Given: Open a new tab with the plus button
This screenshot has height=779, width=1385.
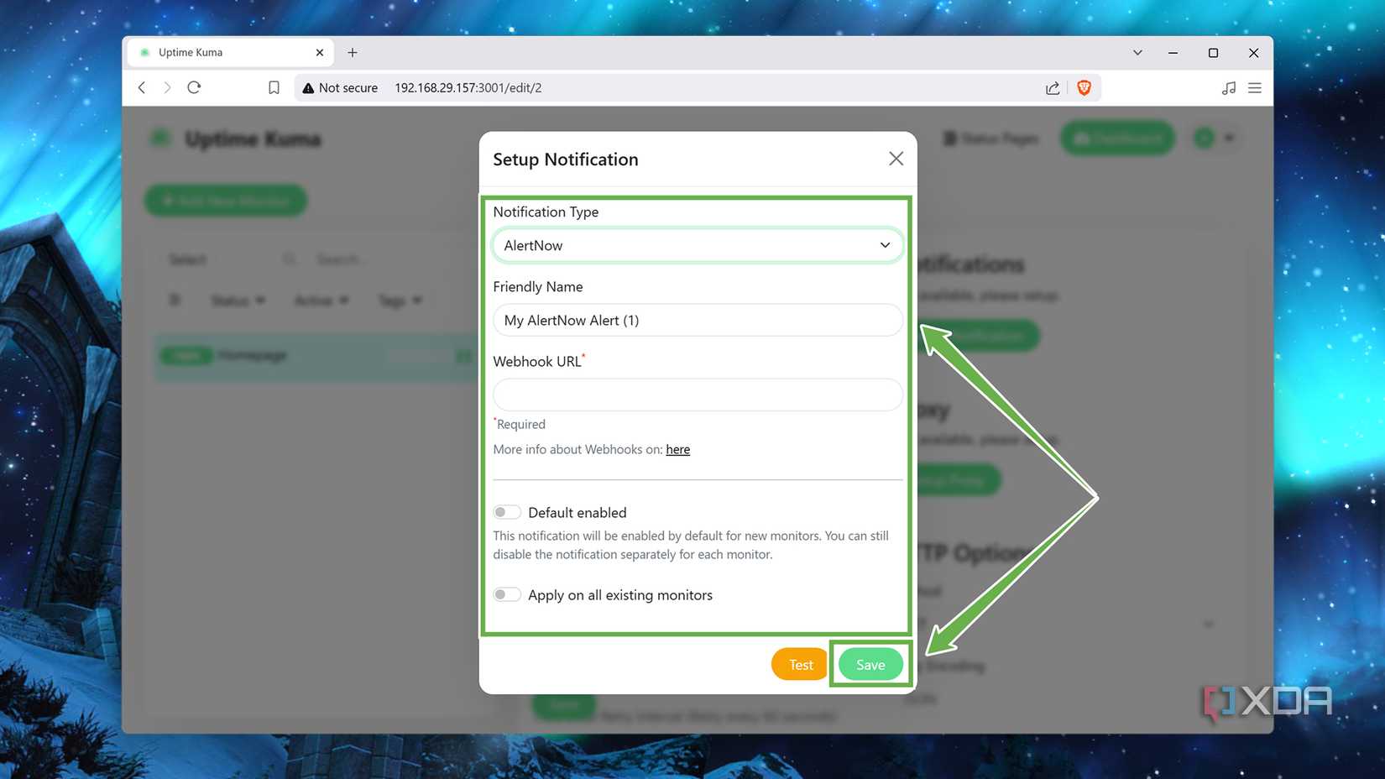Looking at the screenshot, I should coord(353,52).
